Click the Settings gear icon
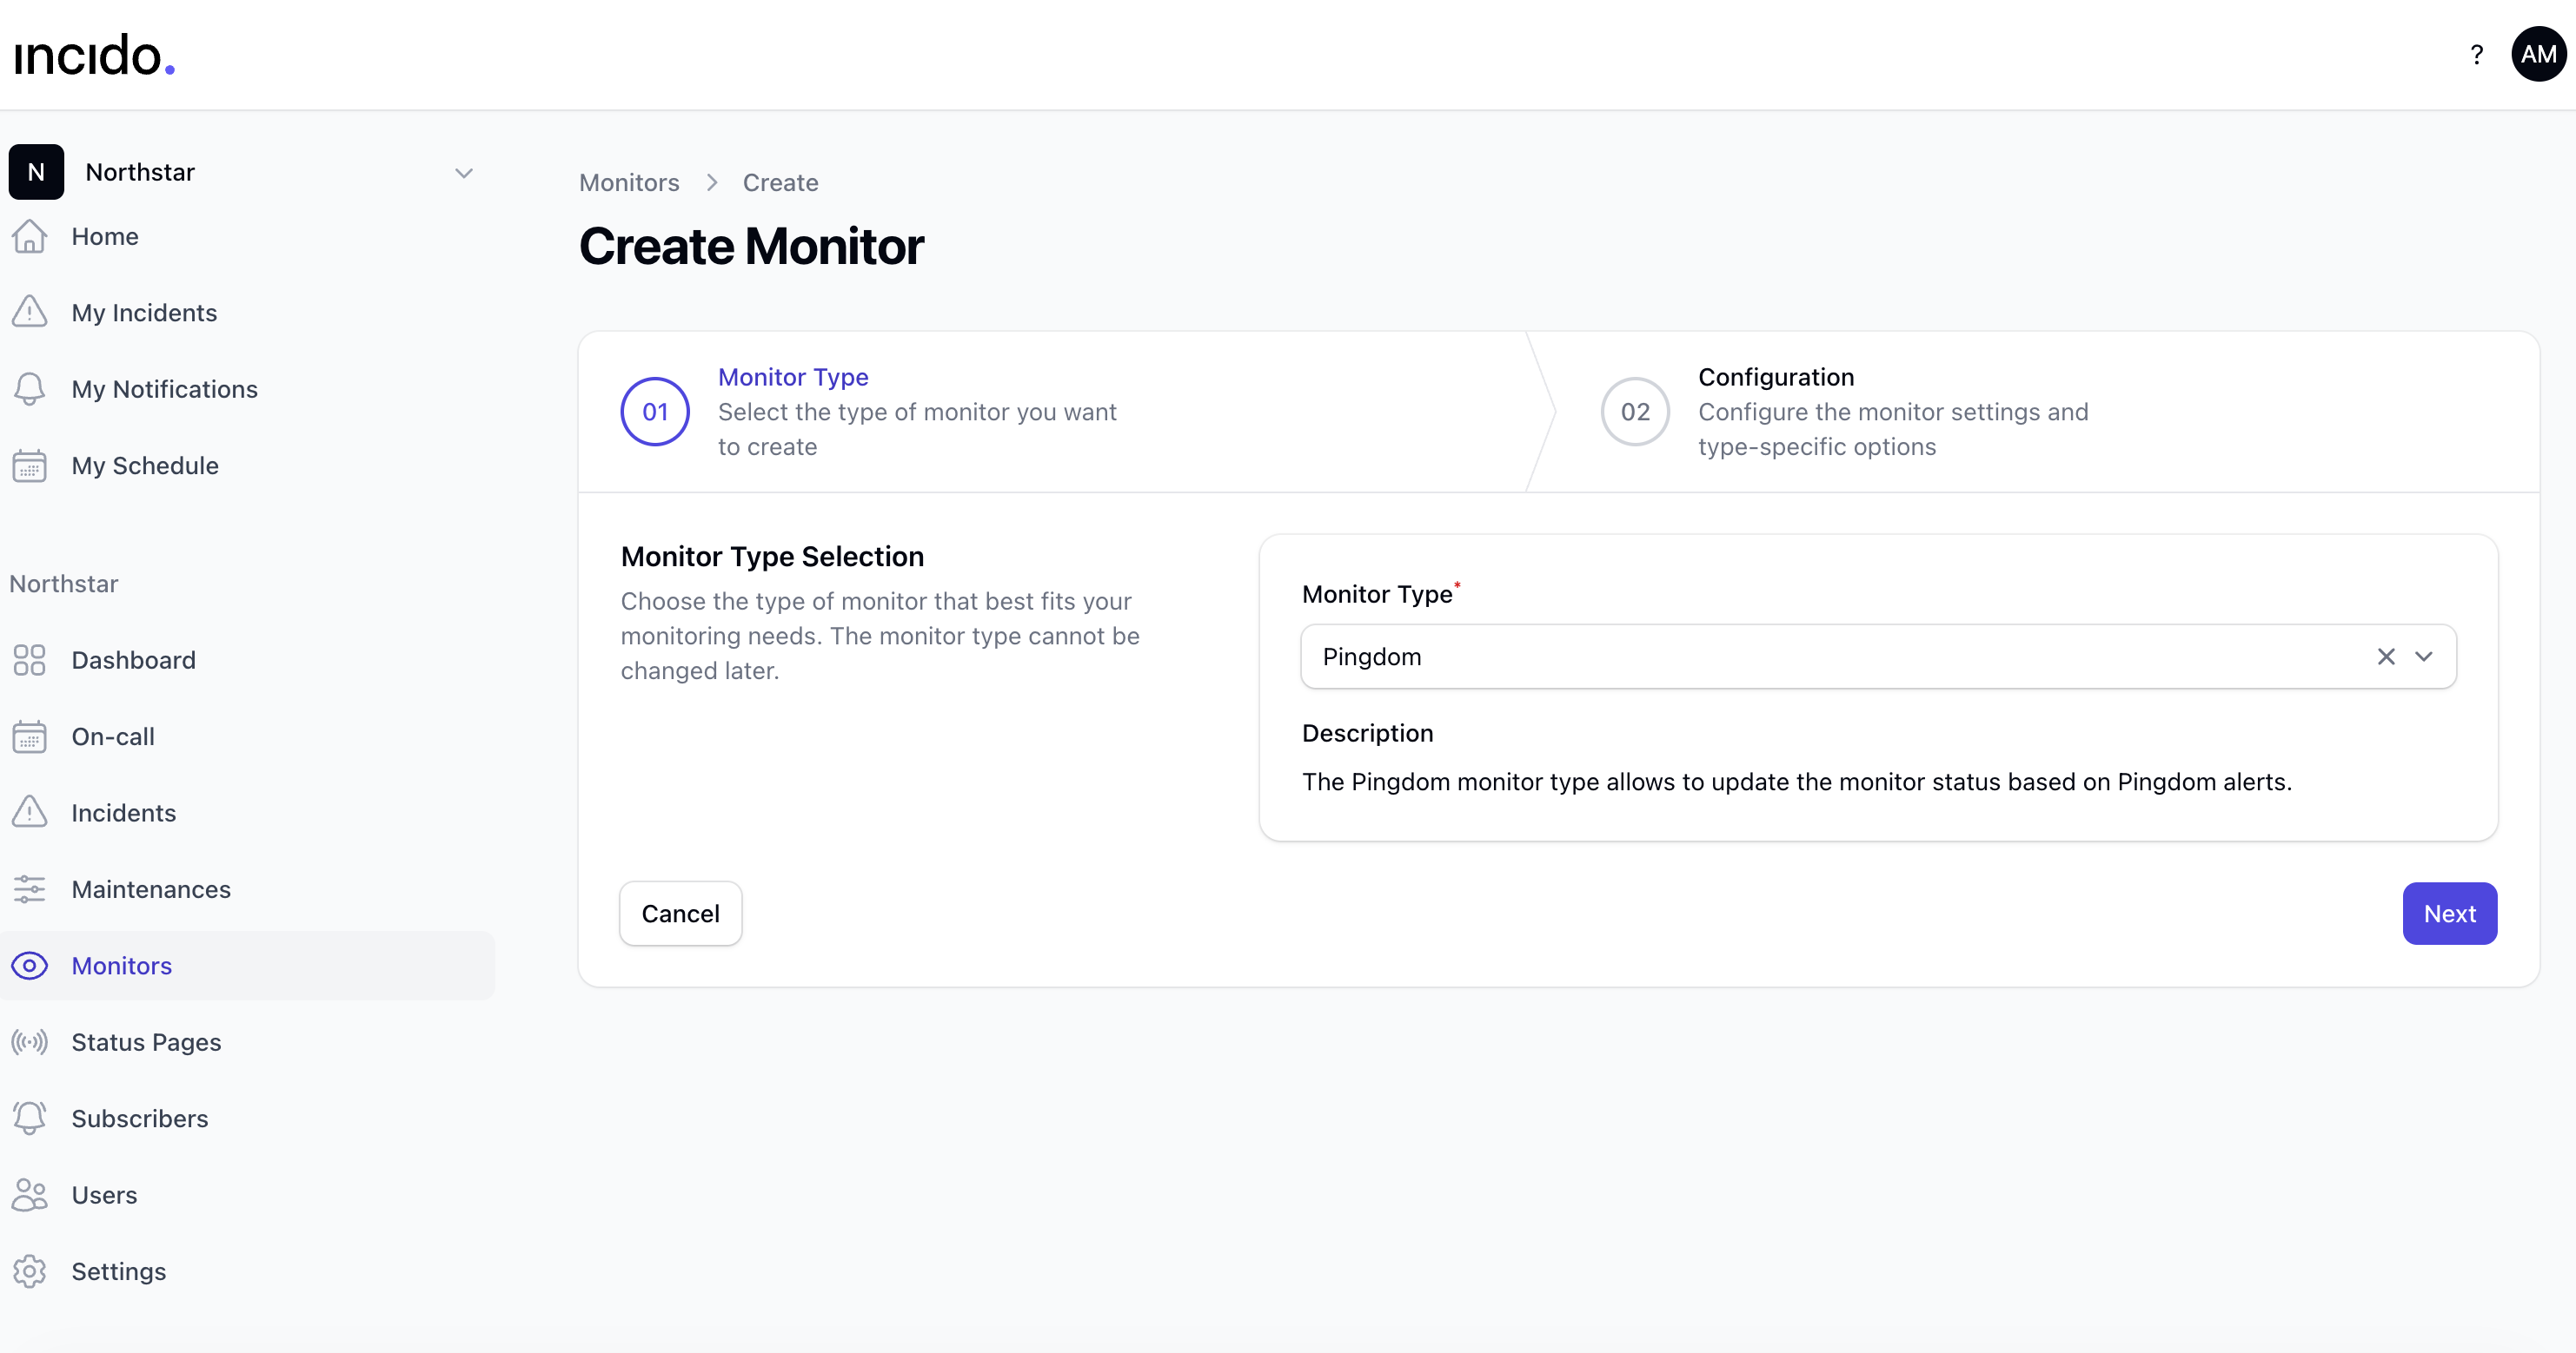2576x1353 pixels. [30, 1272]
